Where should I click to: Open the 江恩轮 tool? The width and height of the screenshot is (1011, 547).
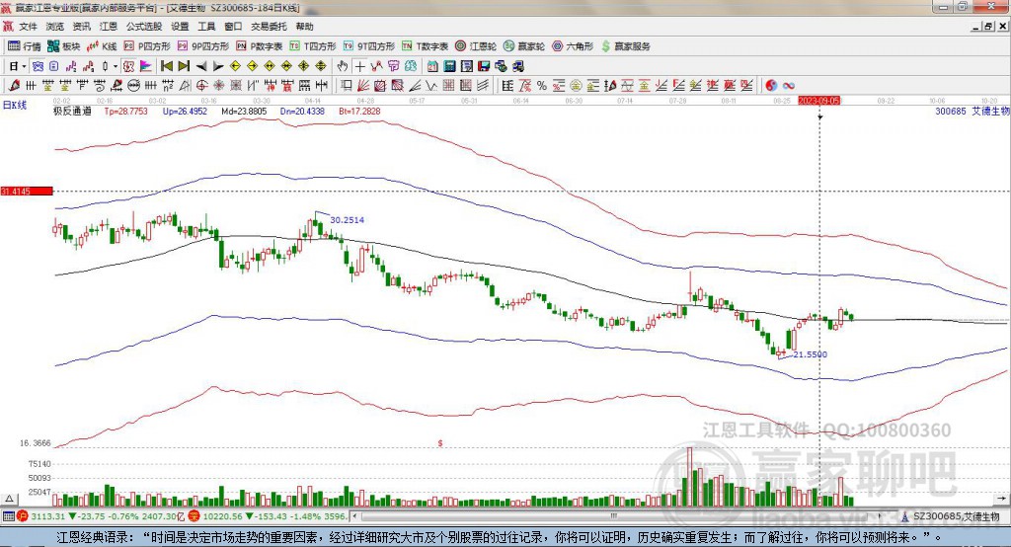[x=476, y=46]
